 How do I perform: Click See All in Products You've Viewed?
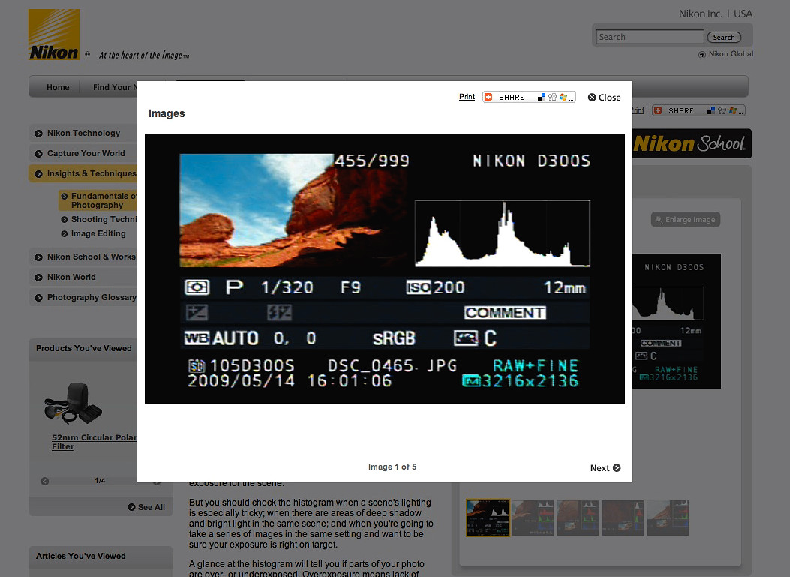tap(146, 507)
